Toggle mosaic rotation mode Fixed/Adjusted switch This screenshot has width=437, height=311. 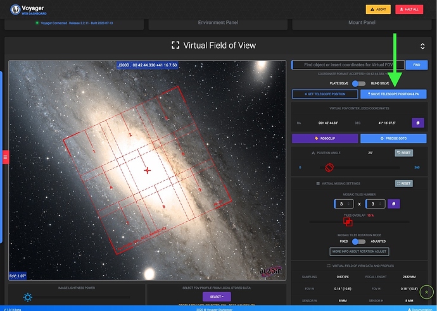point(358,241)
